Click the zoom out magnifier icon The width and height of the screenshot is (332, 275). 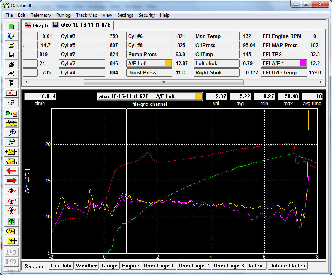[x=11, y=141]
